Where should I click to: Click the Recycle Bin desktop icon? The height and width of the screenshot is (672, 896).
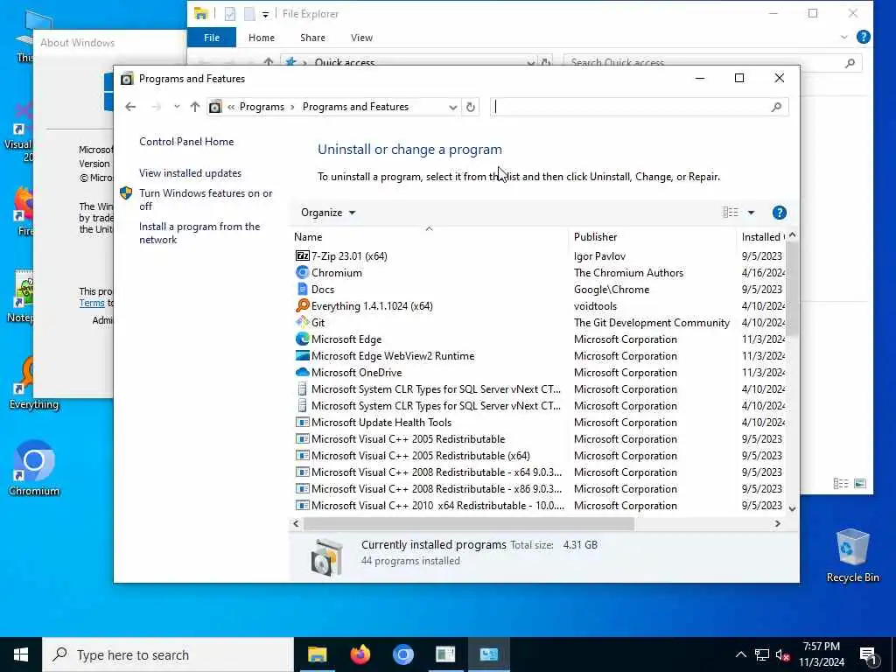852,555
